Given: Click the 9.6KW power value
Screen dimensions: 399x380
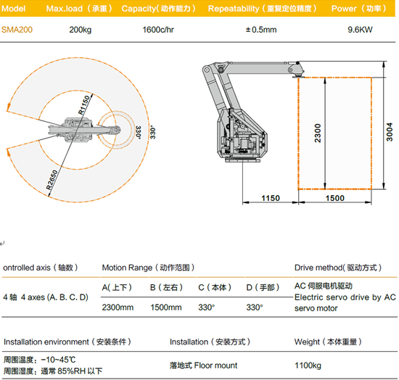Looking at the screenshot, I should click(x=360, y=30).
